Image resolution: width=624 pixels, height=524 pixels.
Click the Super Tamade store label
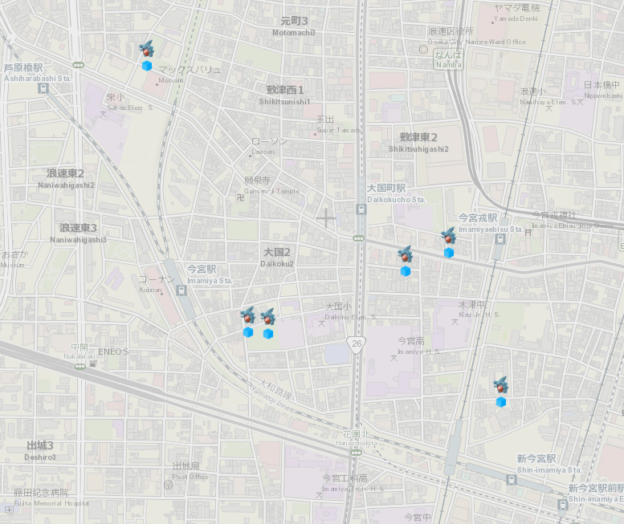click(339, 124)
